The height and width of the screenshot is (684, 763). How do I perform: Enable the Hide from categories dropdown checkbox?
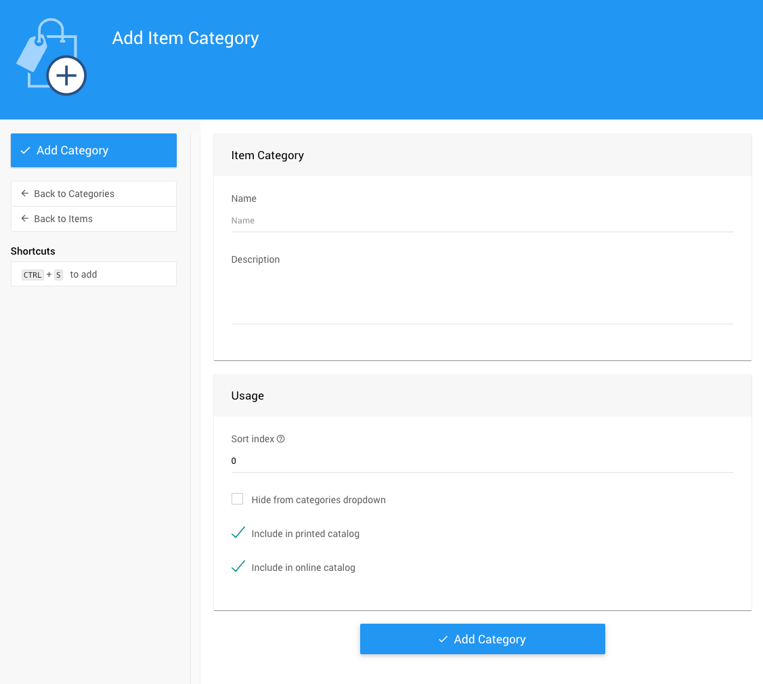coord(237,499)
